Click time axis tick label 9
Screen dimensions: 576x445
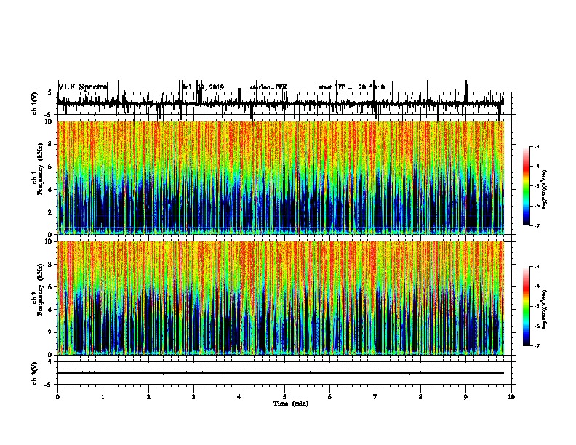pos(465,397)
